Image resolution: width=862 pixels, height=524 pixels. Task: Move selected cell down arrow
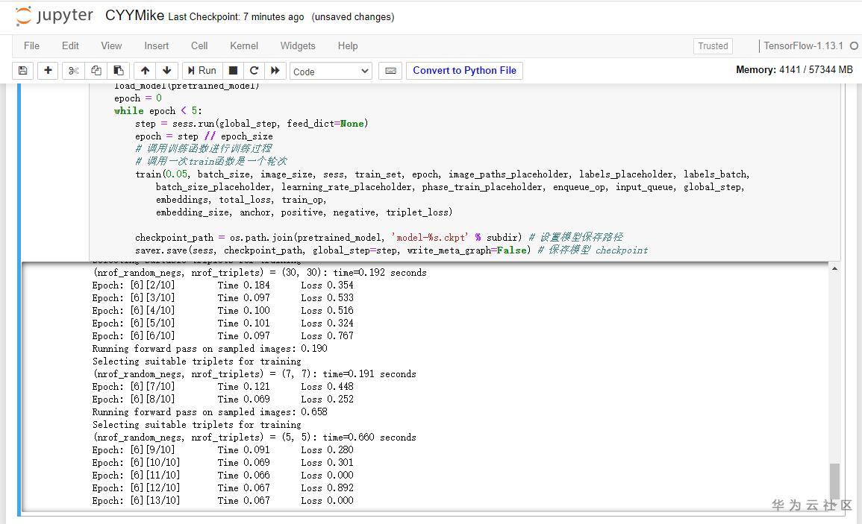(166, 71)
